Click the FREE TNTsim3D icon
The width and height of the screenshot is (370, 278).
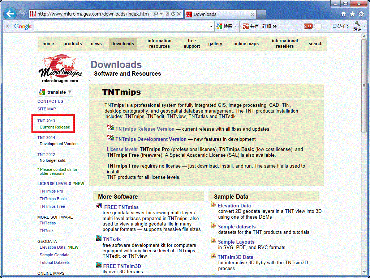(99, 265)
